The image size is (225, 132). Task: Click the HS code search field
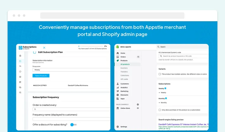tap(183, 56)
